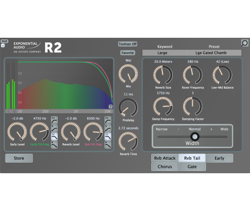The width and height of the screenshot is (250, 211).
Task: Set Width to Wide label
Action: coord(224,129)
